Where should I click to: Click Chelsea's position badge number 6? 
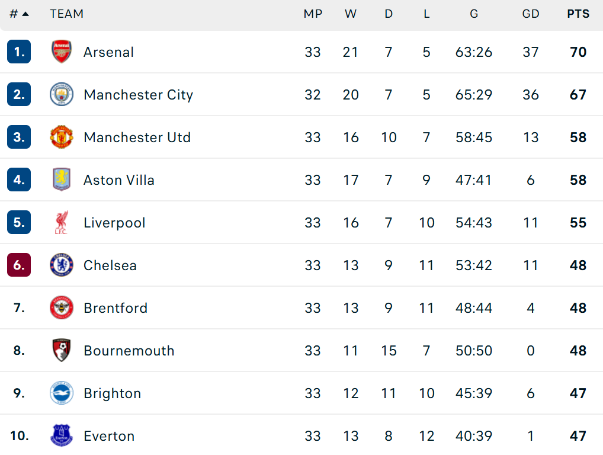[18, 265]
